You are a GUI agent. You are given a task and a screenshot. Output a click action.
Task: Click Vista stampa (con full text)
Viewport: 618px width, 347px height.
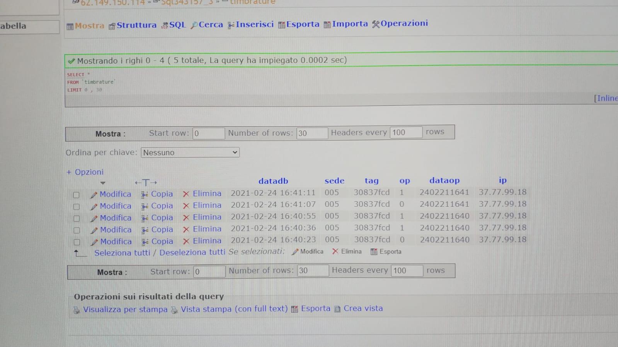pyautogui.click(x=234, y=309)
